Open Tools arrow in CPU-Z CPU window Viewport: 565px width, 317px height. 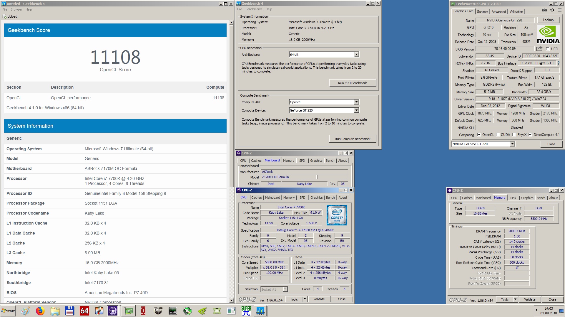(x=305, y=299)
